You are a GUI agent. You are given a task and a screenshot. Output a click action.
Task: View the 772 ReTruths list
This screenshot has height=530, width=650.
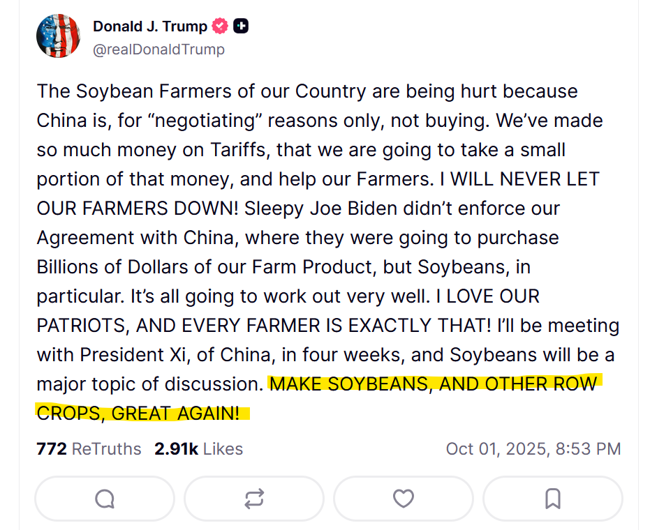[89, 448]
